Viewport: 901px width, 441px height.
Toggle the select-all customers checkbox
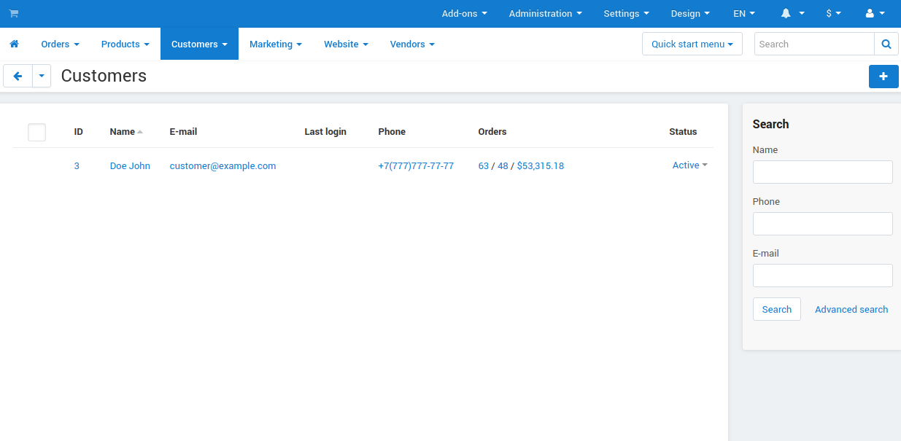pos(36,132)
